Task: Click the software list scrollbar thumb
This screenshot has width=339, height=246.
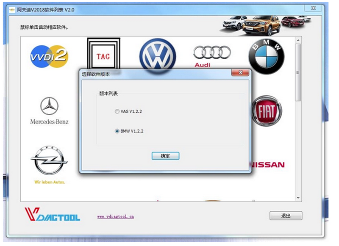Action: pyautogui.click(x=298, y=72)
